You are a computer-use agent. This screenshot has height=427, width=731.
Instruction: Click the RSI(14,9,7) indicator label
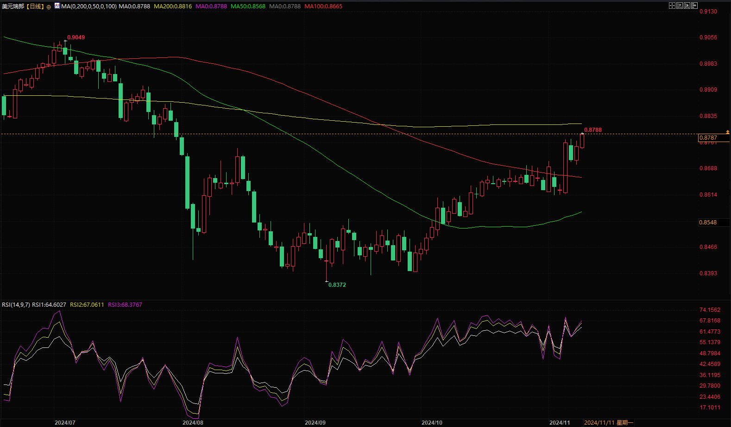pos(16,305)
